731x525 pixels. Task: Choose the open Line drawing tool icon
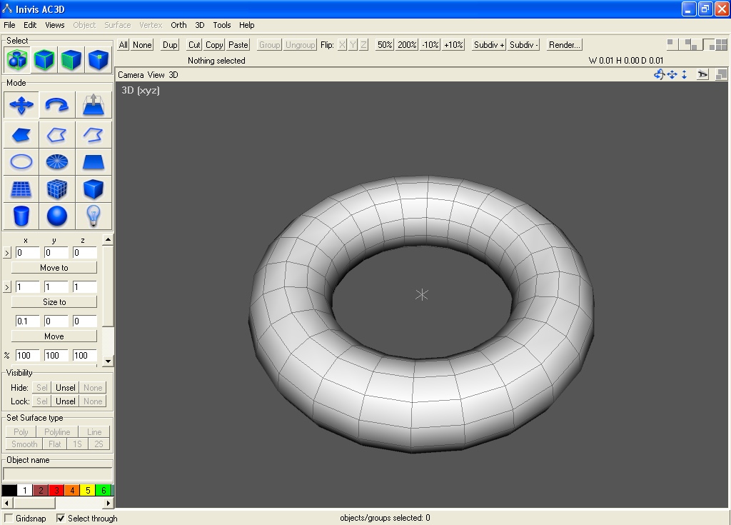pyautogui.click(x=94, y=135)
